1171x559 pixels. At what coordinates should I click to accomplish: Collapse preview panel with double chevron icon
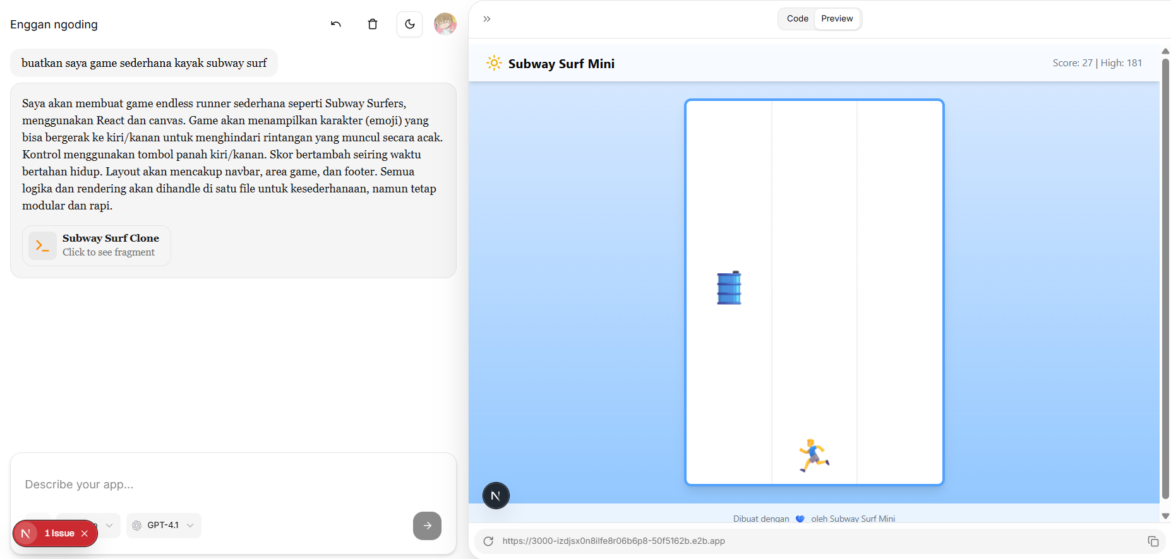487,19
